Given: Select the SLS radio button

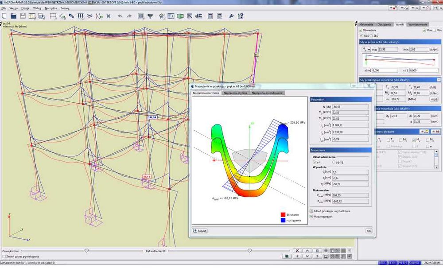Looking at the screenshot, I should (372, 35).
